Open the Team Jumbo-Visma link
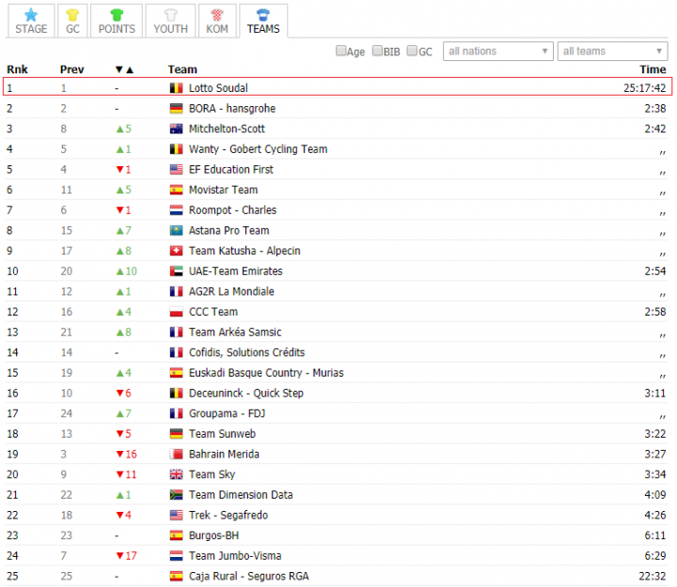This screenshot has height=587, width=677. coord(235,555)
